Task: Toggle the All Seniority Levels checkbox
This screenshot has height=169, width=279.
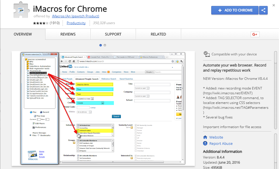Action: click(x=136, y=125)
